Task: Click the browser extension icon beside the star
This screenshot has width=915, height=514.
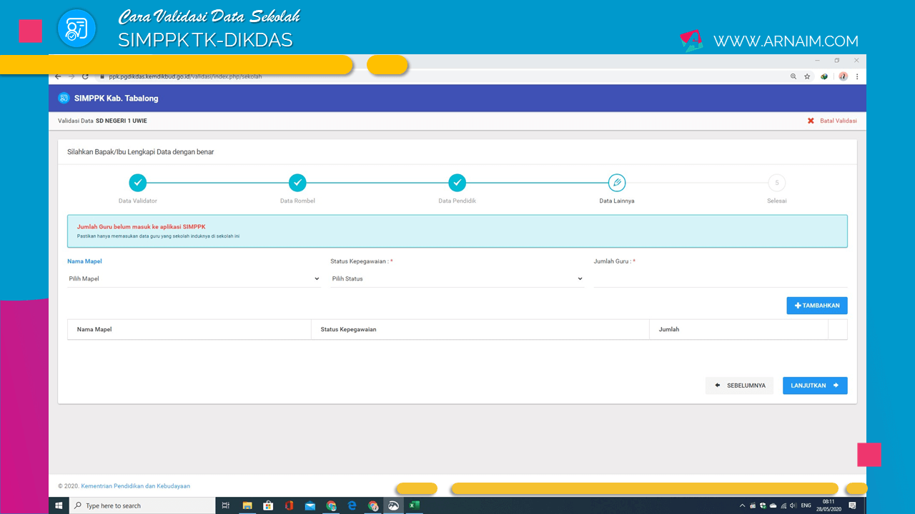Action: coord(824,76)
